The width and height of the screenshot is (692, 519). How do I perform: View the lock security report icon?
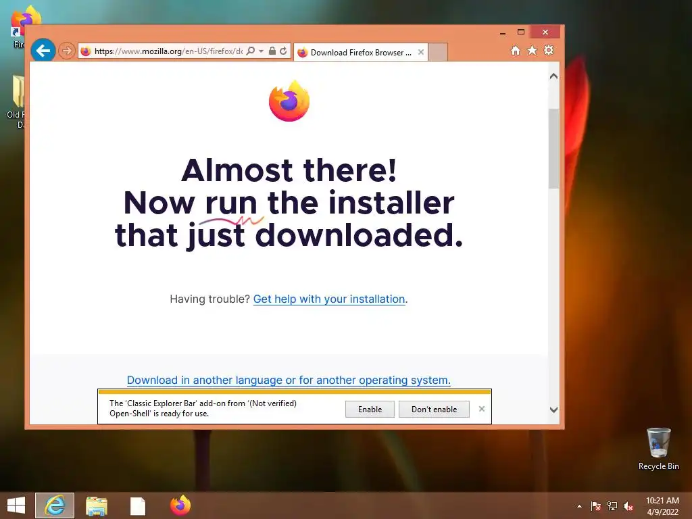click(272, 51)
